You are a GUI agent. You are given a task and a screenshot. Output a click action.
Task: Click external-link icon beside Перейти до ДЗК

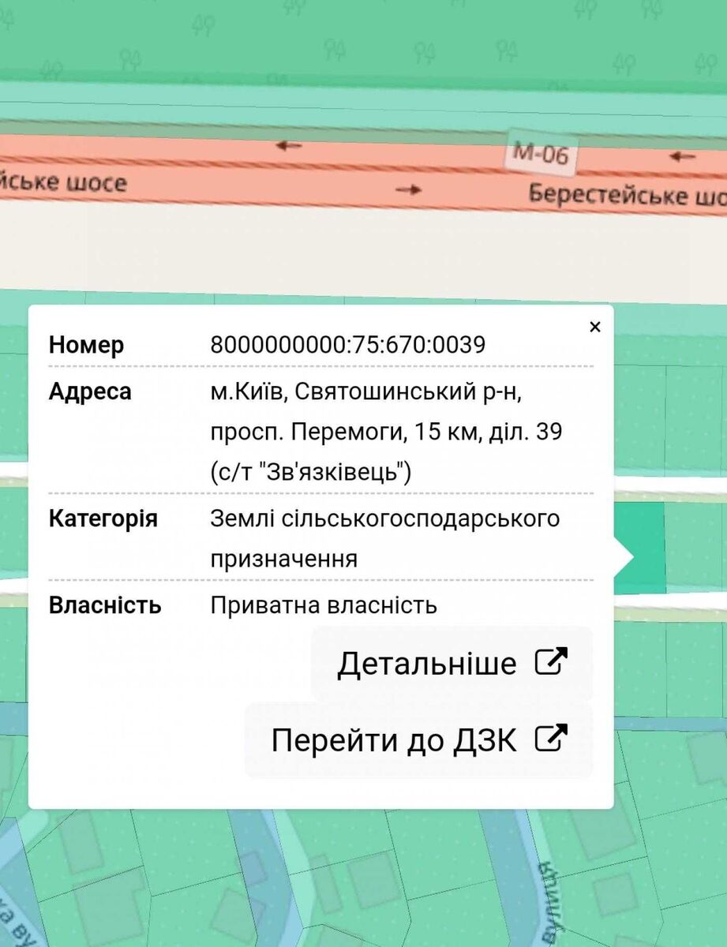[551, 739]
